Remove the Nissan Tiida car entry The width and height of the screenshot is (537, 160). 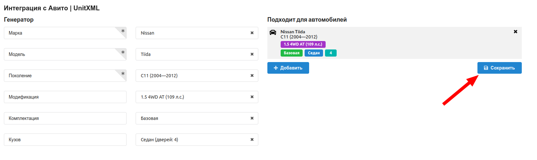coord(515,32)
